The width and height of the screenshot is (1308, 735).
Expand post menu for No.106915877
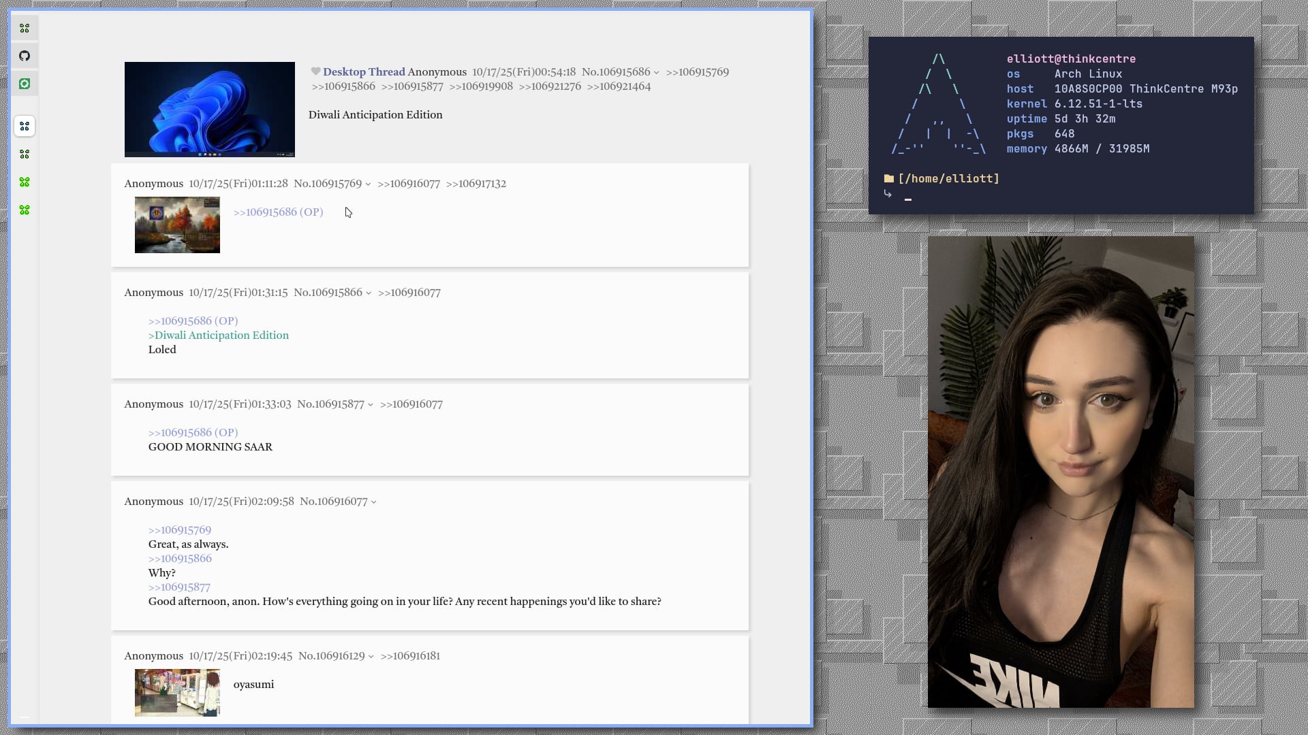click(x=371, y=405)
